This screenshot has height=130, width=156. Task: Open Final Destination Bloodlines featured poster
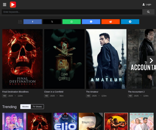[x=22, y=59]
